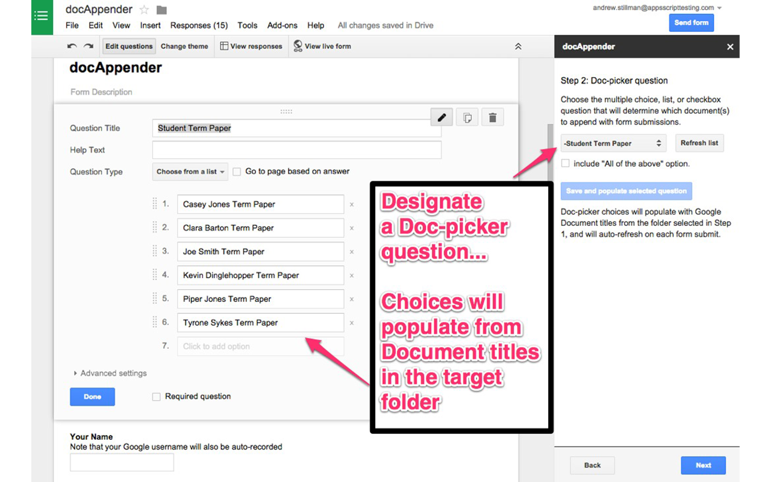Viewport: 771px width, 482px height.
Task: Click the "Click to add option" field
Action: [x=260, y=346]
